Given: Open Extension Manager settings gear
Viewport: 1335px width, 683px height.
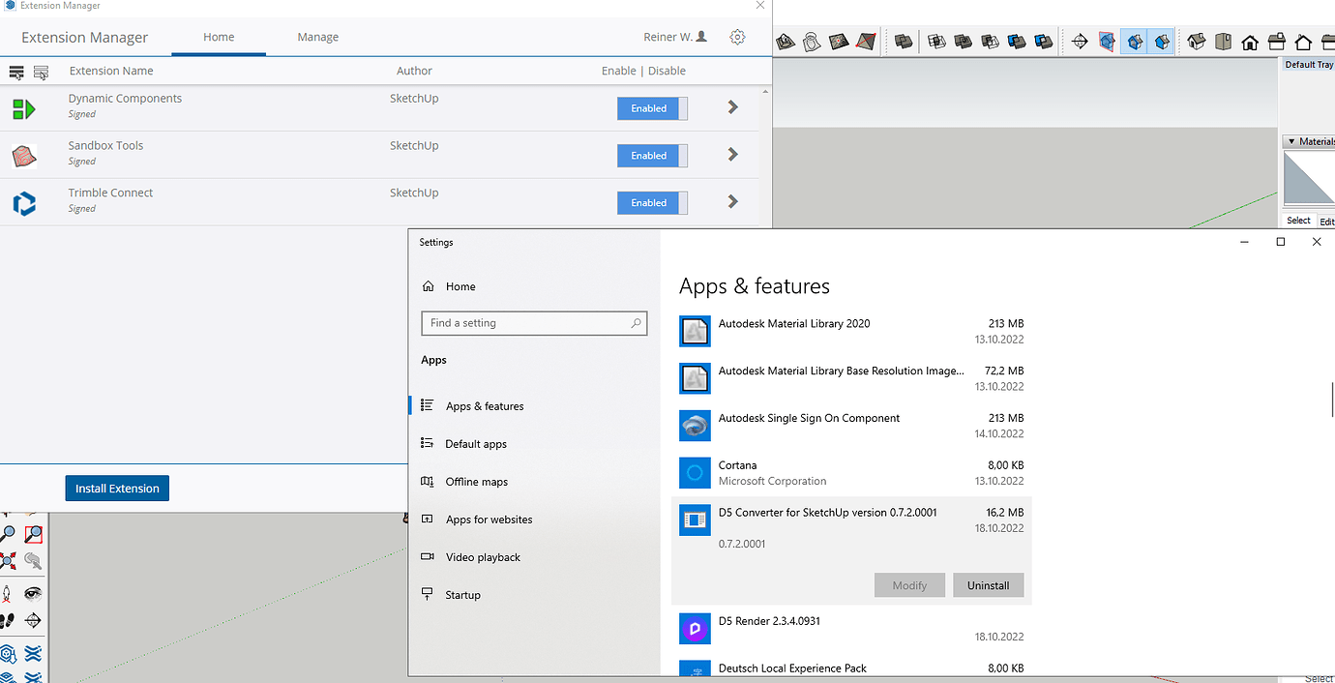Looking at the screenshot, I should [737, 37].
